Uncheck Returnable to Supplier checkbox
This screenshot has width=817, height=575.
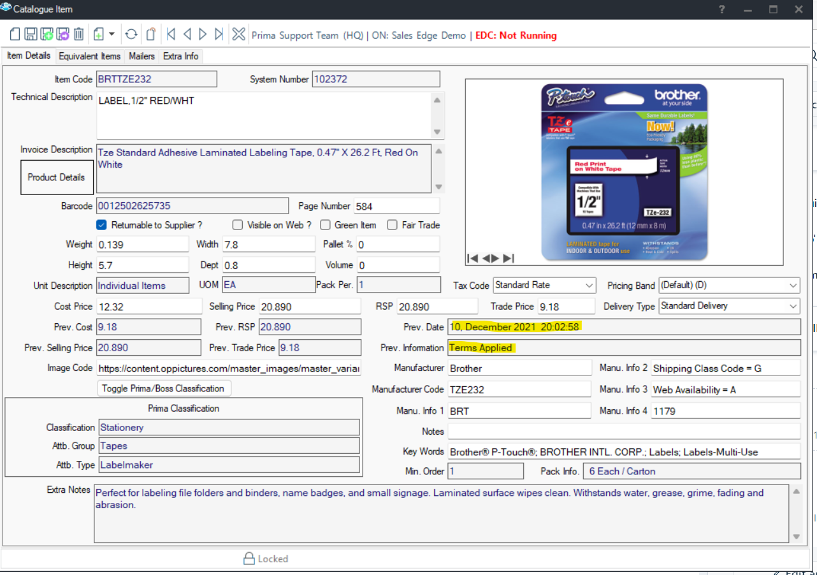(x=101, y=225)
